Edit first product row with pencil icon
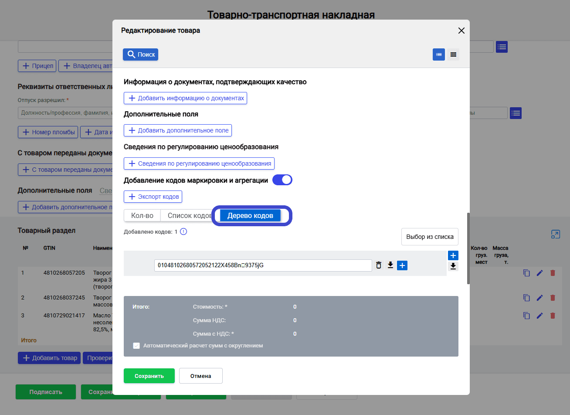This screenshot has width=570, height=415. [539, 273]
